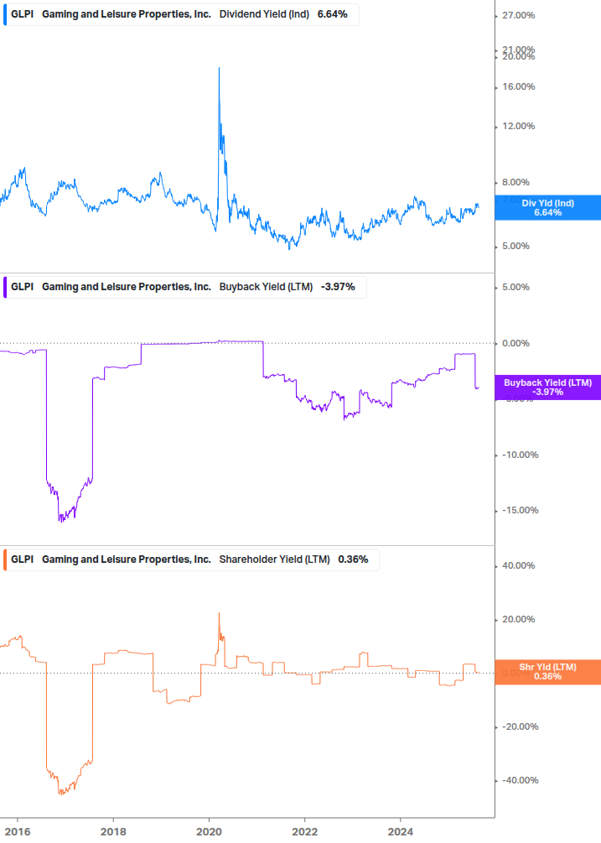Click the Buyback Yield (LTM) legend label

tap(266, 287)
